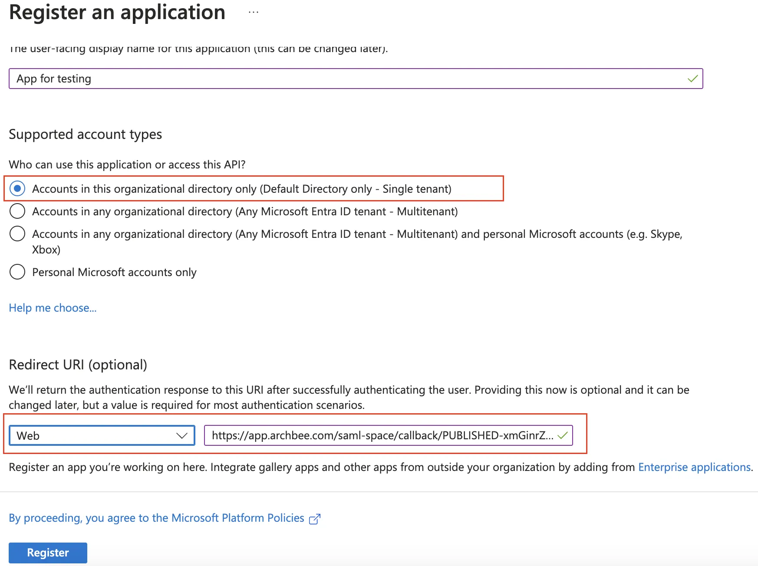Click the question about who can use this API

(127, 165)
